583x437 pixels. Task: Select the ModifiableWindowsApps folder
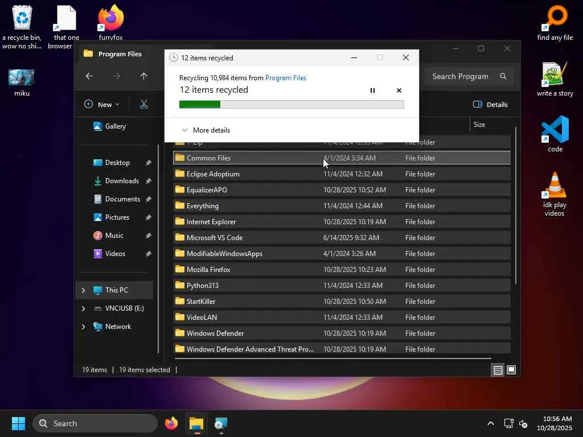(x=342, y=254)
